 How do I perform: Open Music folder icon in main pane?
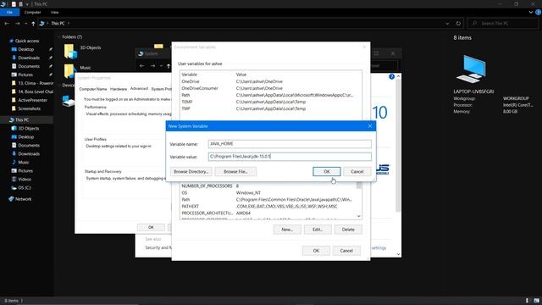click(69, 70)
